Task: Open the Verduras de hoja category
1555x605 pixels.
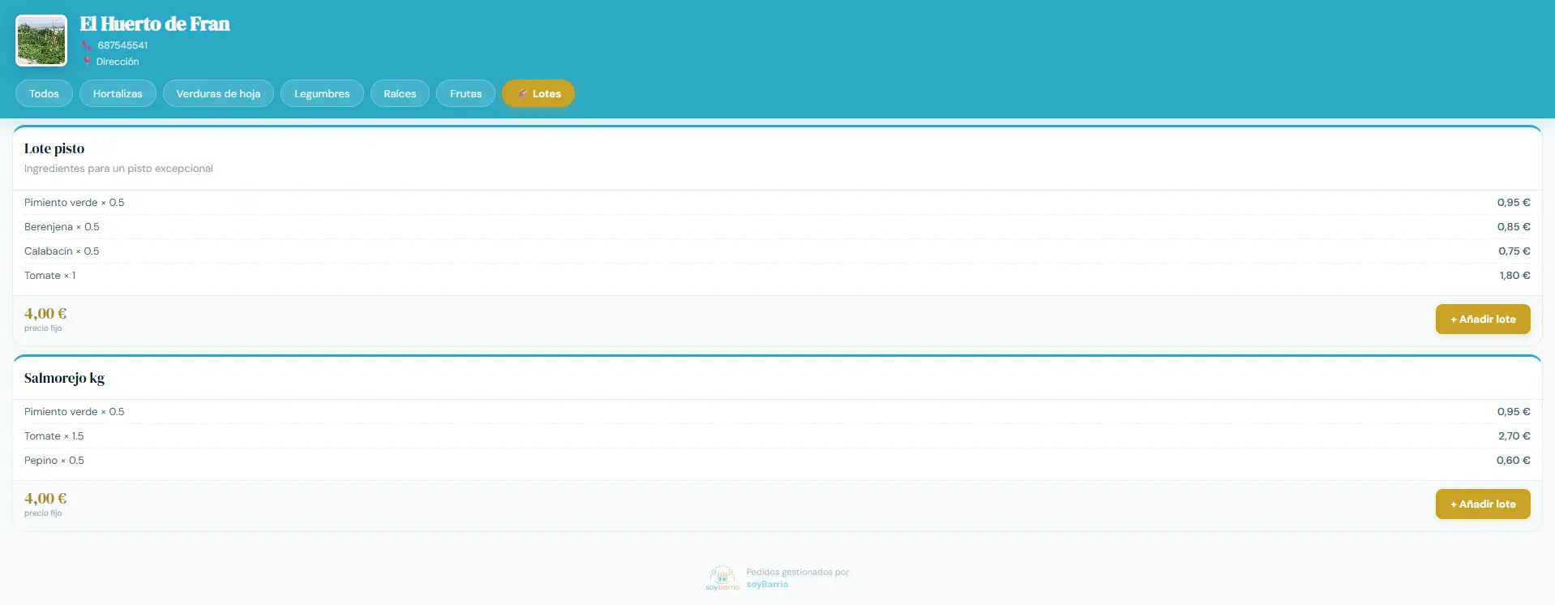Action: point(218,94)
